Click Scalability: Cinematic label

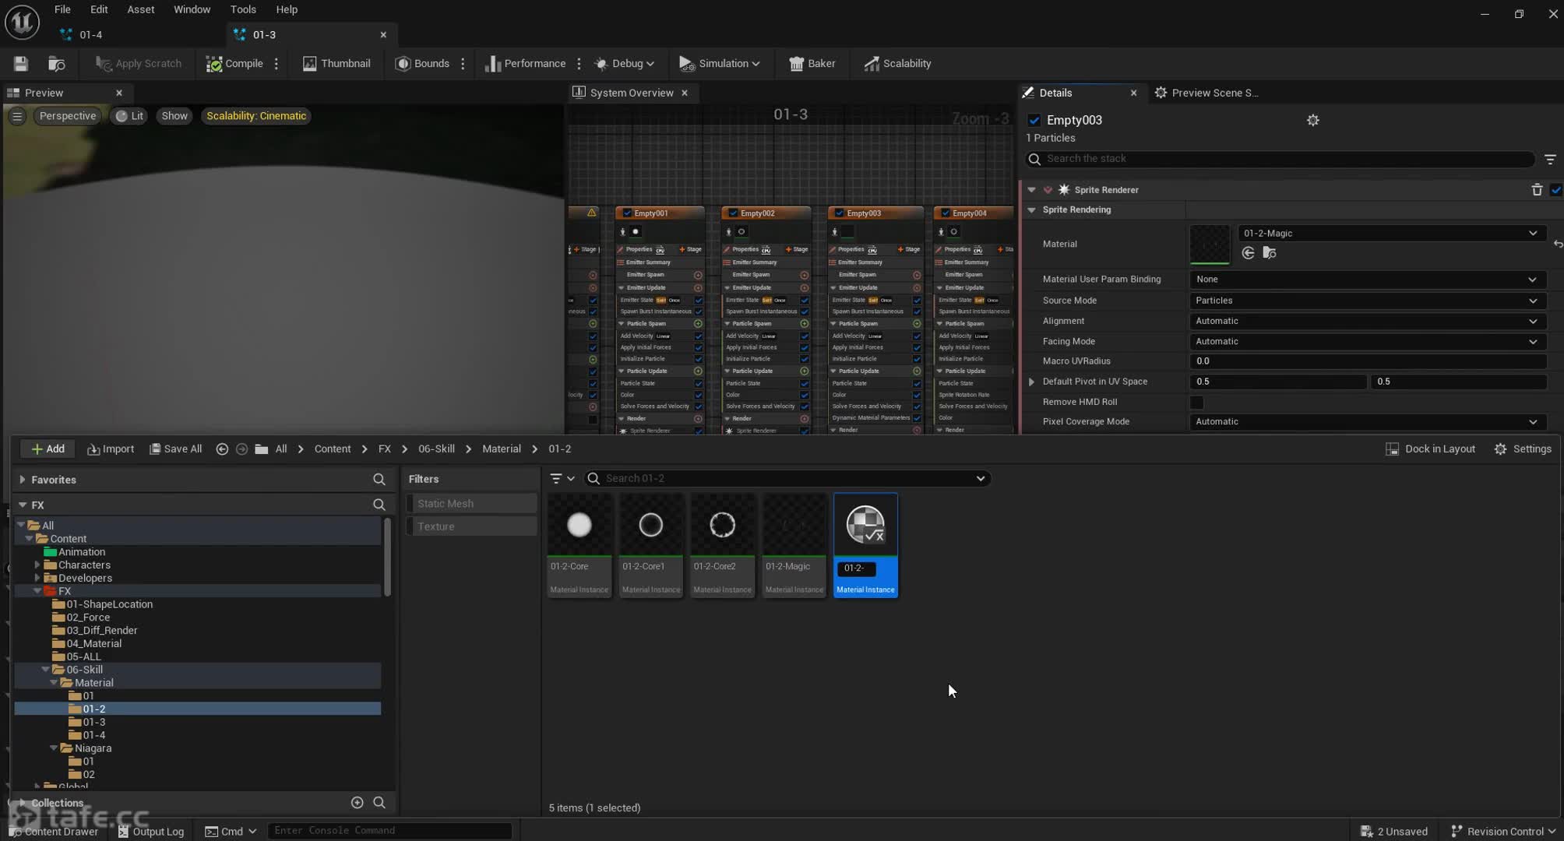[256, 116]
